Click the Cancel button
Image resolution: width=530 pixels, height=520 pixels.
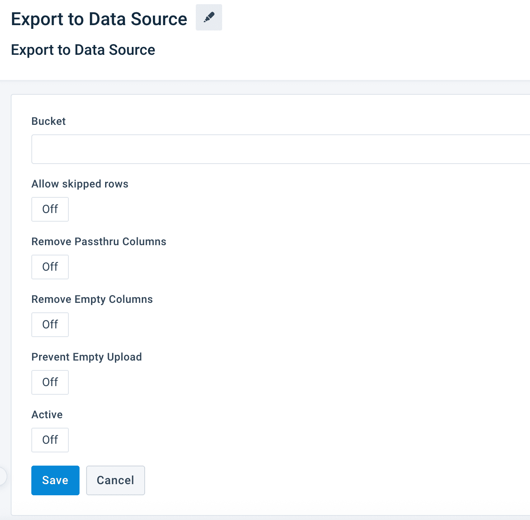[115, 480]
